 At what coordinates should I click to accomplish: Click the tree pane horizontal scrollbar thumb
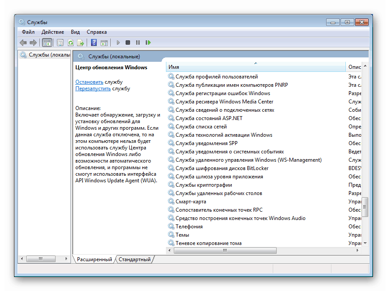point(41,259)
